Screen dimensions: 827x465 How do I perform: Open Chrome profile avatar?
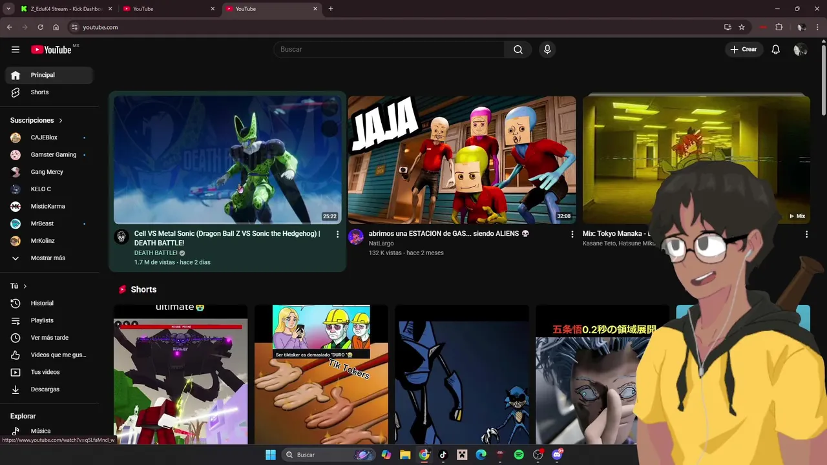(x=801, y=27)
